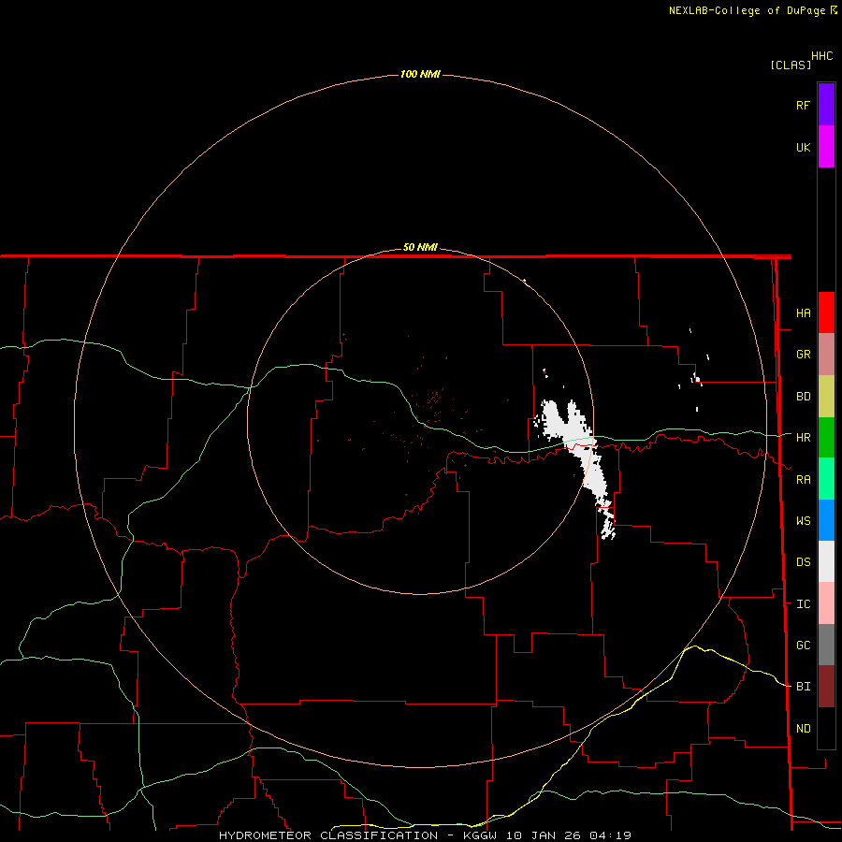Image resolution: width=842 pixels, height=842 pixels.
Task: Pick the light green RA legend swatch
Action: (x=826, y=479)
